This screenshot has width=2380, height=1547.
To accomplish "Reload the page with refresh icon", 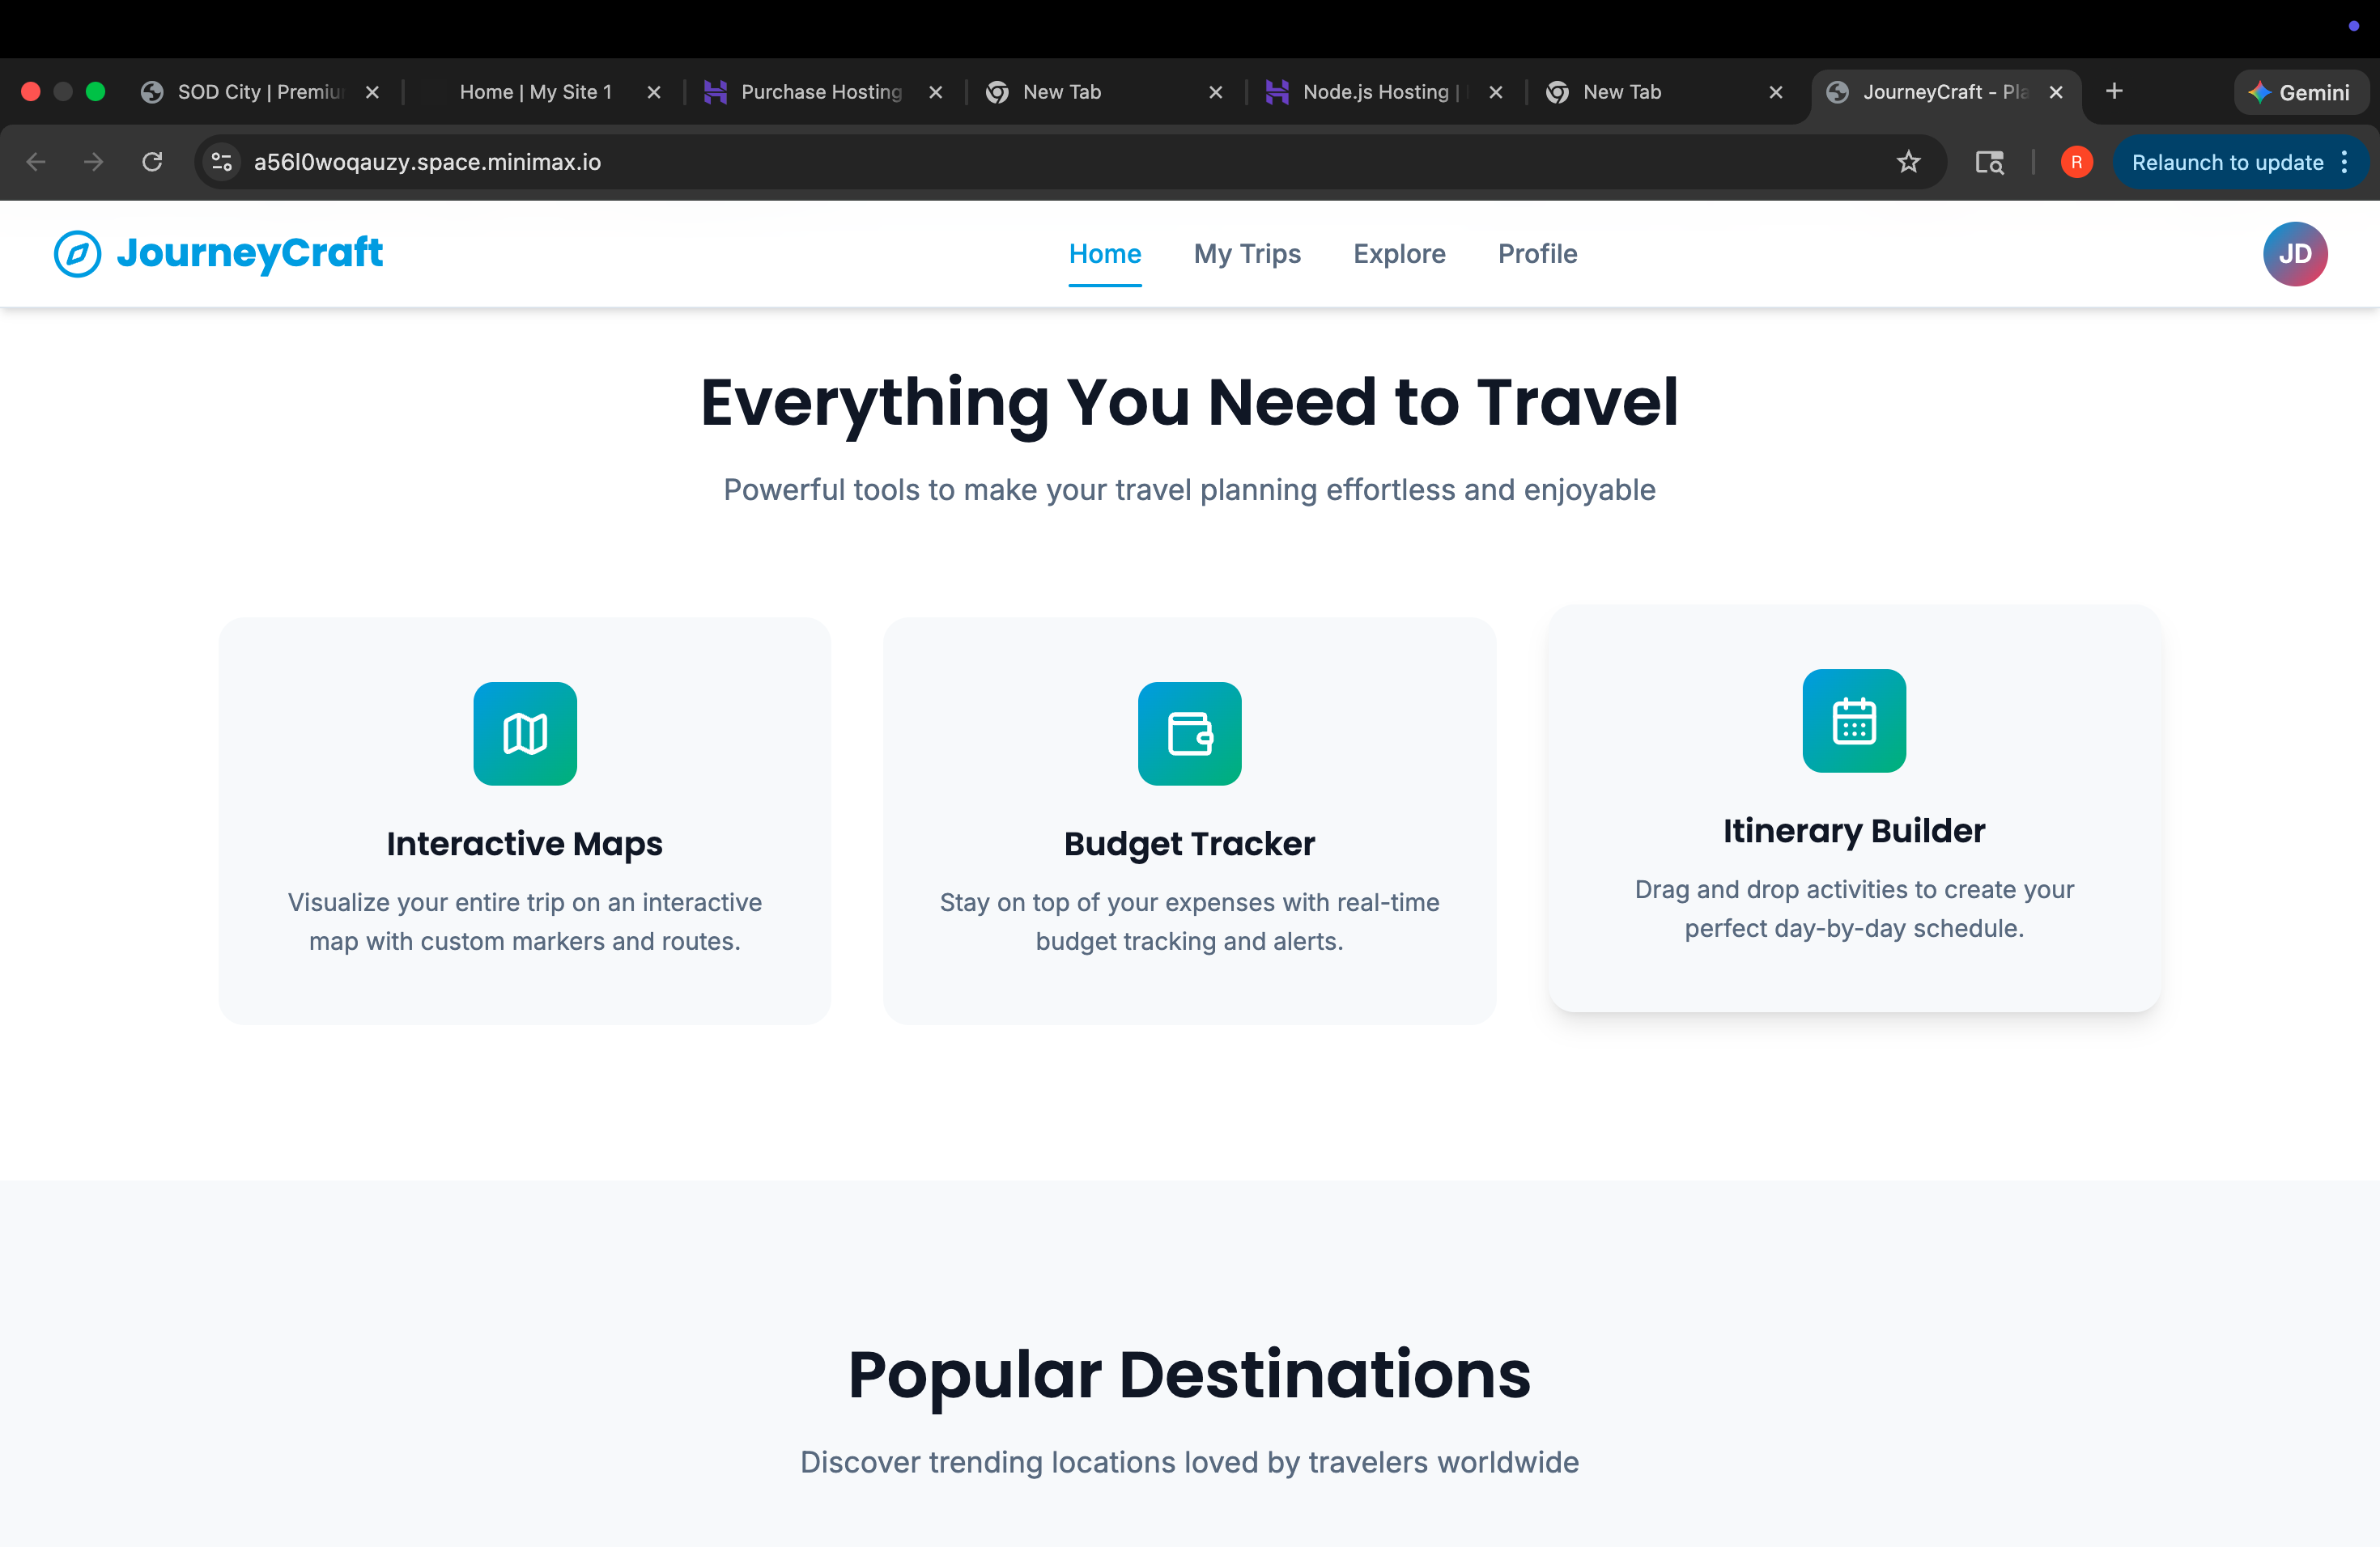I will pyautogui.click(x=152, y=162).
